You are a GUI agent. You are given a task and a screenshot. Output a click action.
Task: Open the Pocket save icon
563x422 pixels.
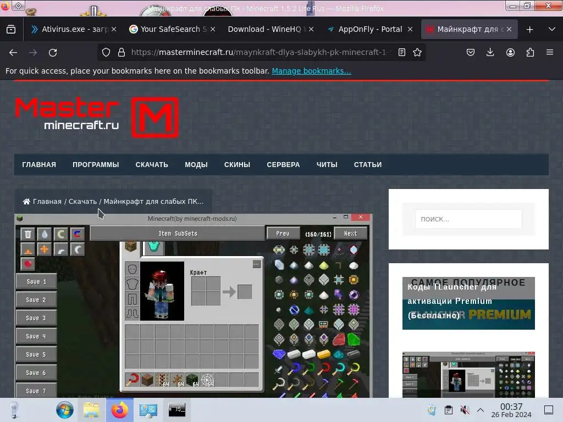pyautogui.click(x=471, y=52)
